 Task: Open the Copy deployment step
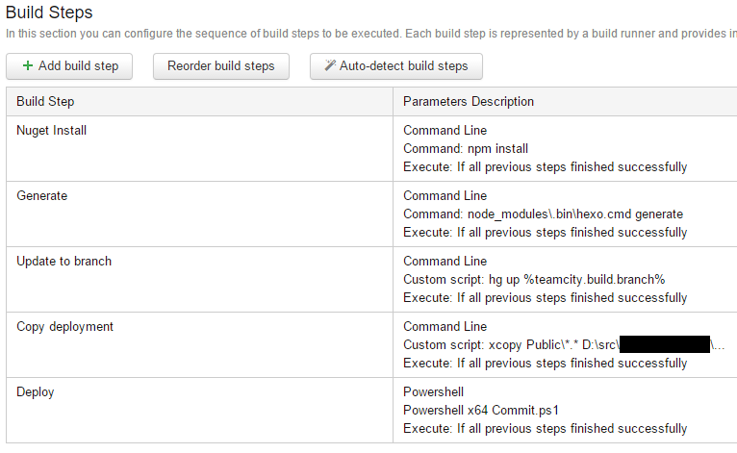(64, 327)
